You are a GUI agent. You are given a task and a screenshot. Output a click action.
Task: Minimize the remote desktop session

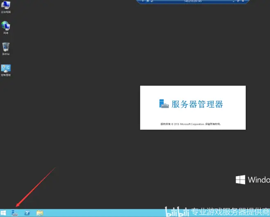pyautogui.click(x=234, y=1)
